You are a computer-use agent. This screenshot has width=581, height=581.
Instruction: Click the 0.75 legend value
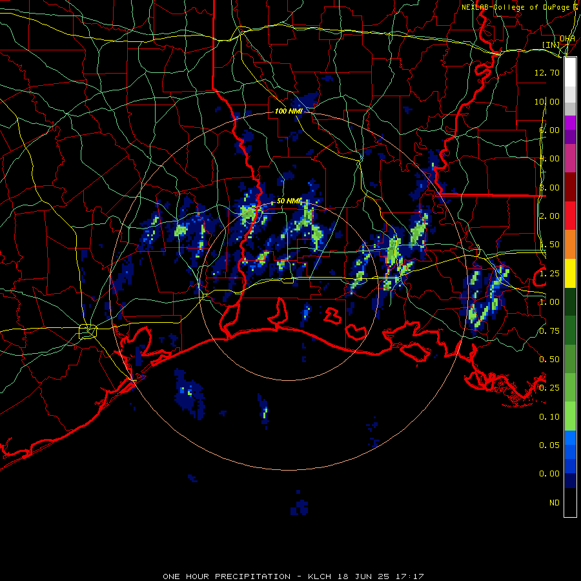(549, 331)
